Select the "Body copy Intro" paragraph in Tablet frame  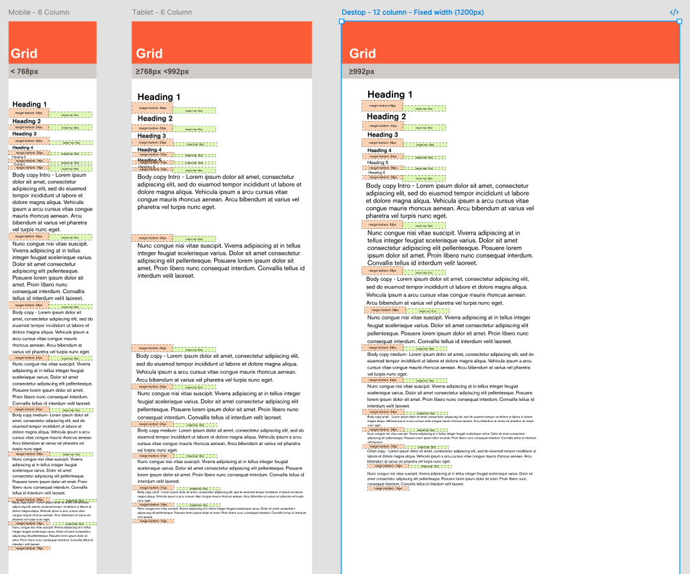tap(219, 192)
